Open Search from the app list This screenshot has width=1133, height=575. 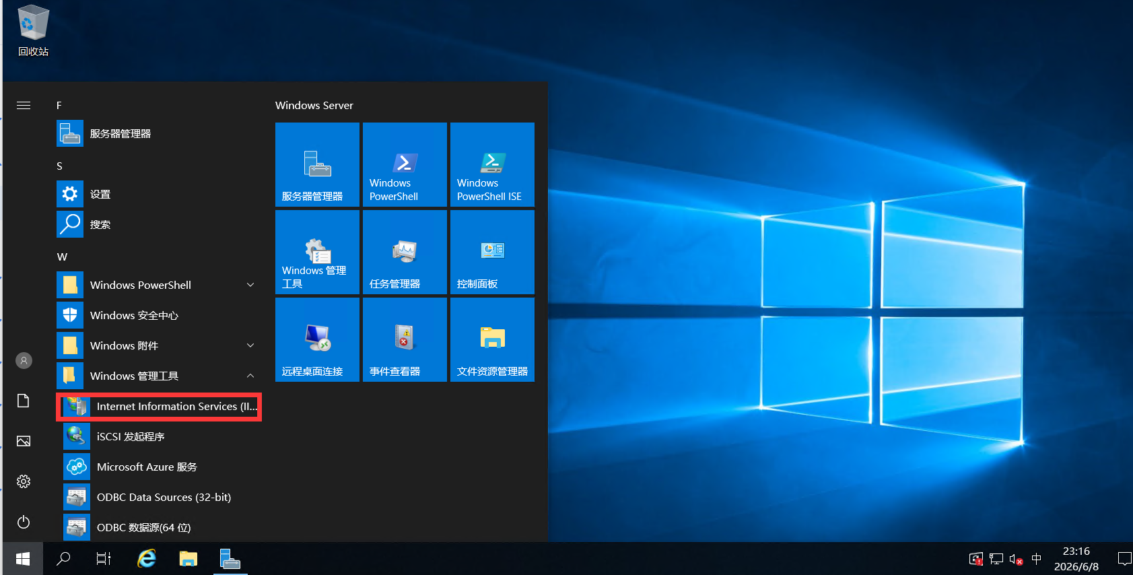tap(158, 224)
